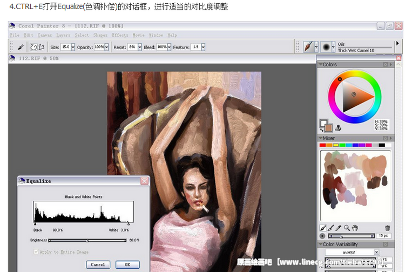This screenshot has height=272, width=405.
Task: Close the palette group red X
Action: point(399,58)
